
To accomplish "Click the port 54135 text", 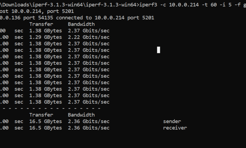I will pyautogui.click(x=38, y=18).
